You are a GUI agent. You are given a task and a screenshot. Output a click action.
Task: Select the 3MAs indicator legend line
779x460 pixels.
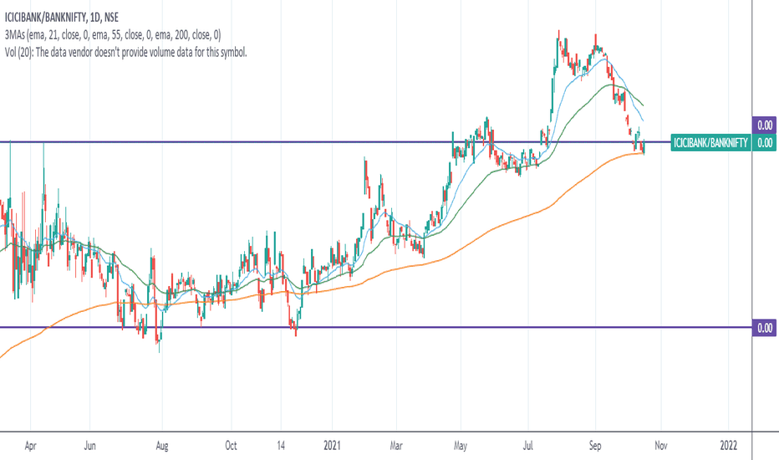click(113, 35)
